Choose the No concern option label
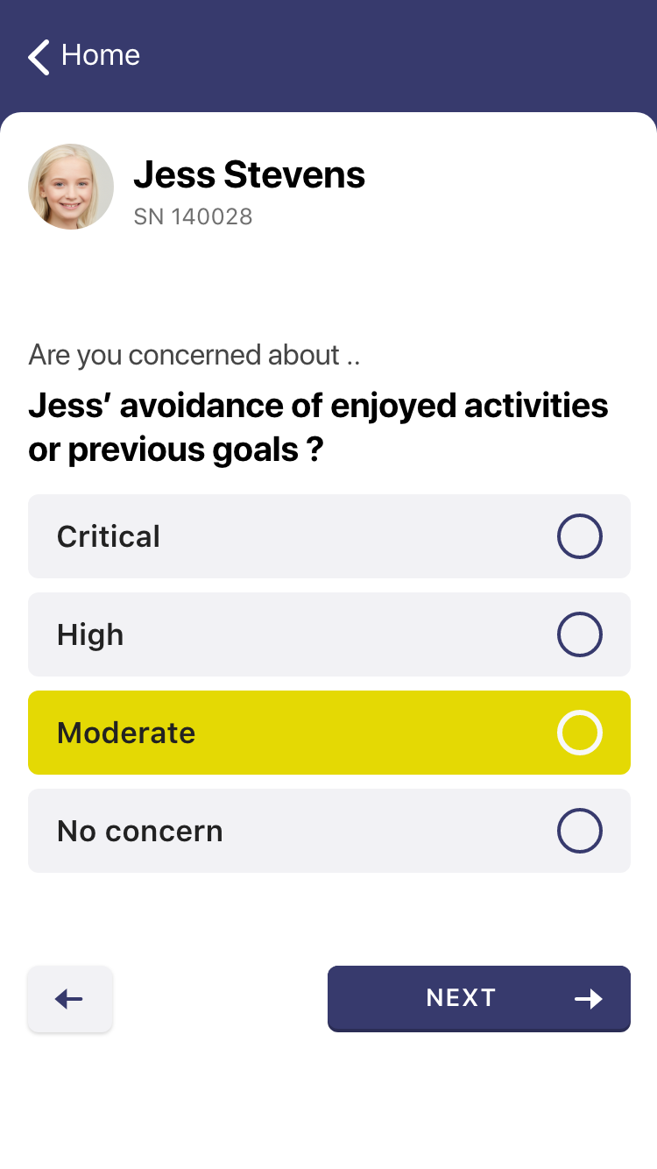This screenshot has height=1169, width=657. click(140, 831)
